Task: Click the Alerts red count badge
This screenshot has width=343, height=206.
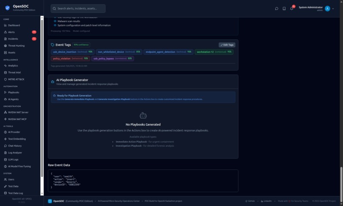Action: point(34,32)
